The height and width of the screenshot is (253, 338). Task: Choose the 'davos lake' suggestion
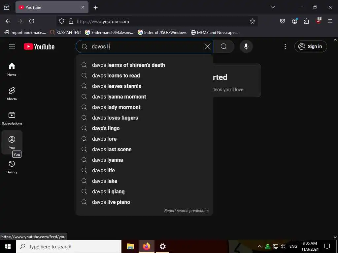[144, 181]
